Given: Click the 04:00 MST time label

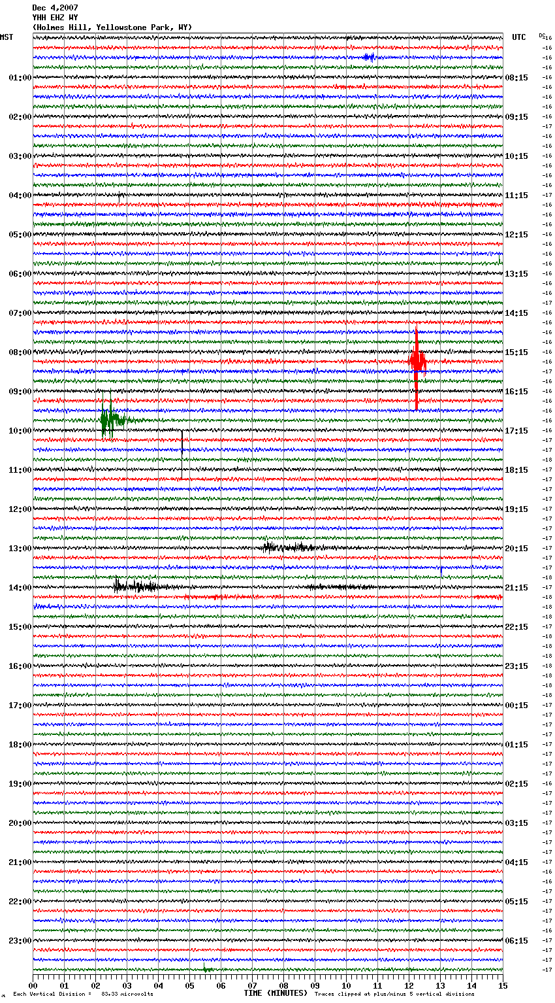Looking at the screenshot, I should click(20, 195).
